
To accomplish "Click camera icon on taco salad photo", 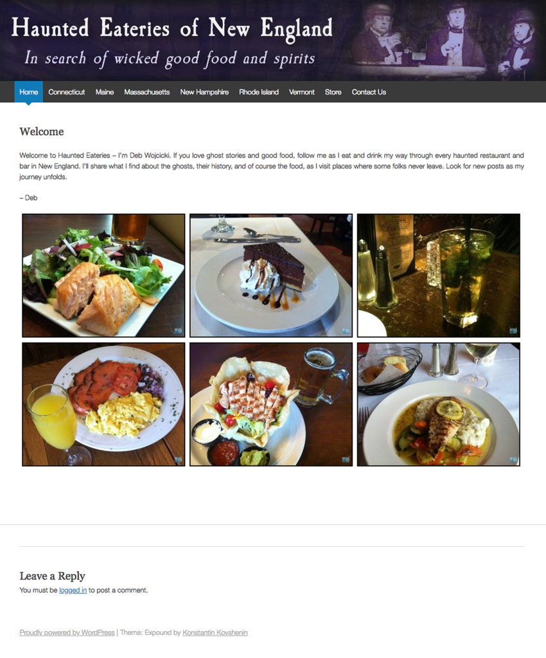I will click(x=346, y=460).
